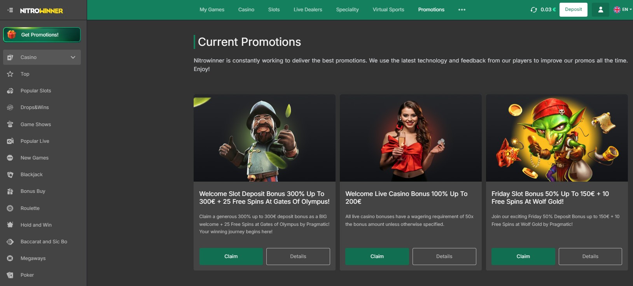Refresh balance with the circular arrows icon
Viewport: 633px width, 286px height.
(534, 10)
